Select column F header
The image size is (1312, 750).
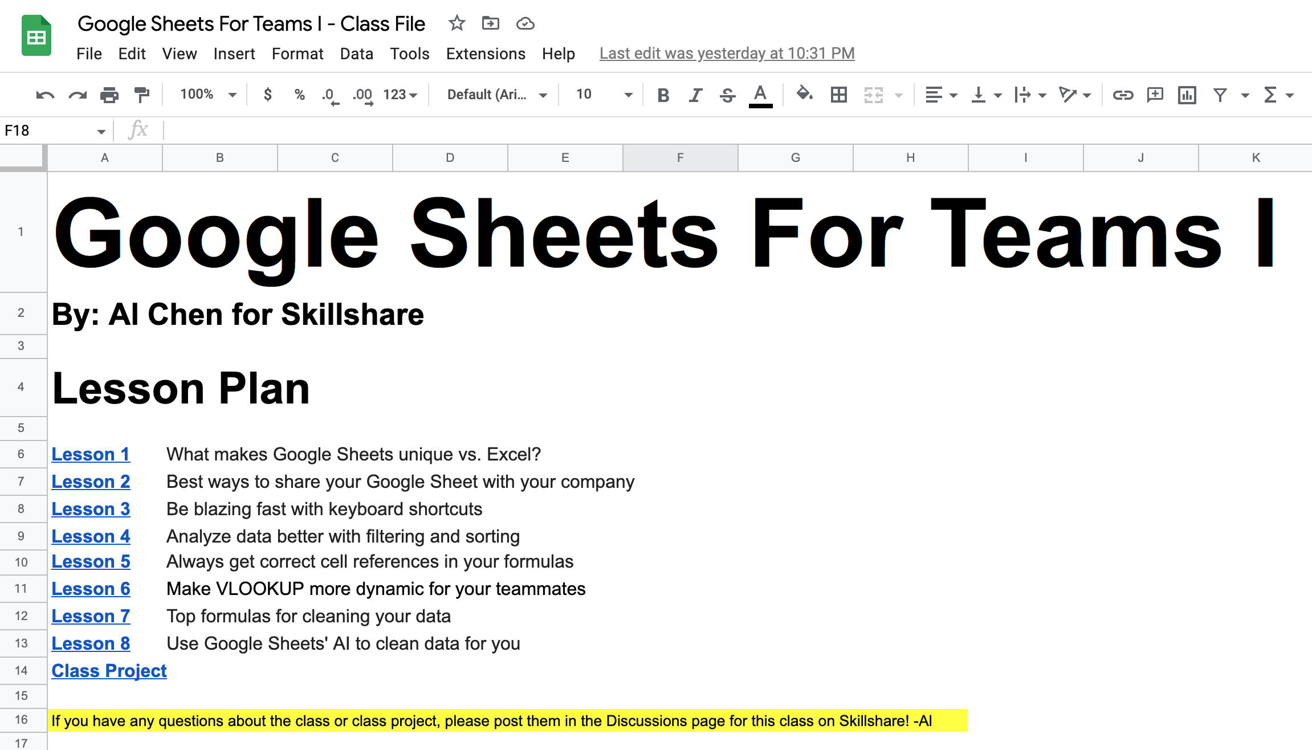680,158
